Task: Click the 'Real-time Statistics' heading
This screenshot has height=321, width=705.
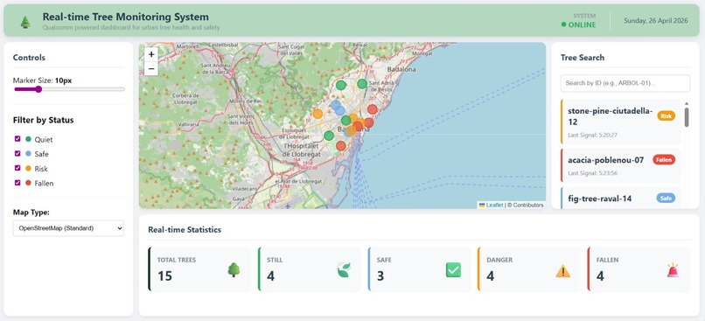Action: pyautogui.click(x=185, y=230)
